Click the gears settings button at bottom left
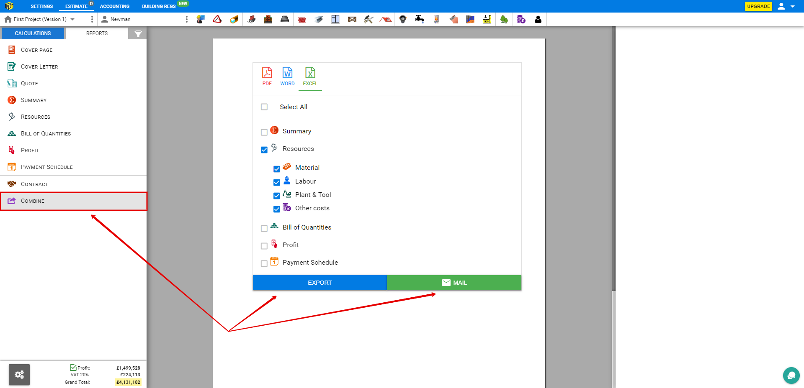The height and width of the screenshot is (388, 804). (x=19, y=375)
